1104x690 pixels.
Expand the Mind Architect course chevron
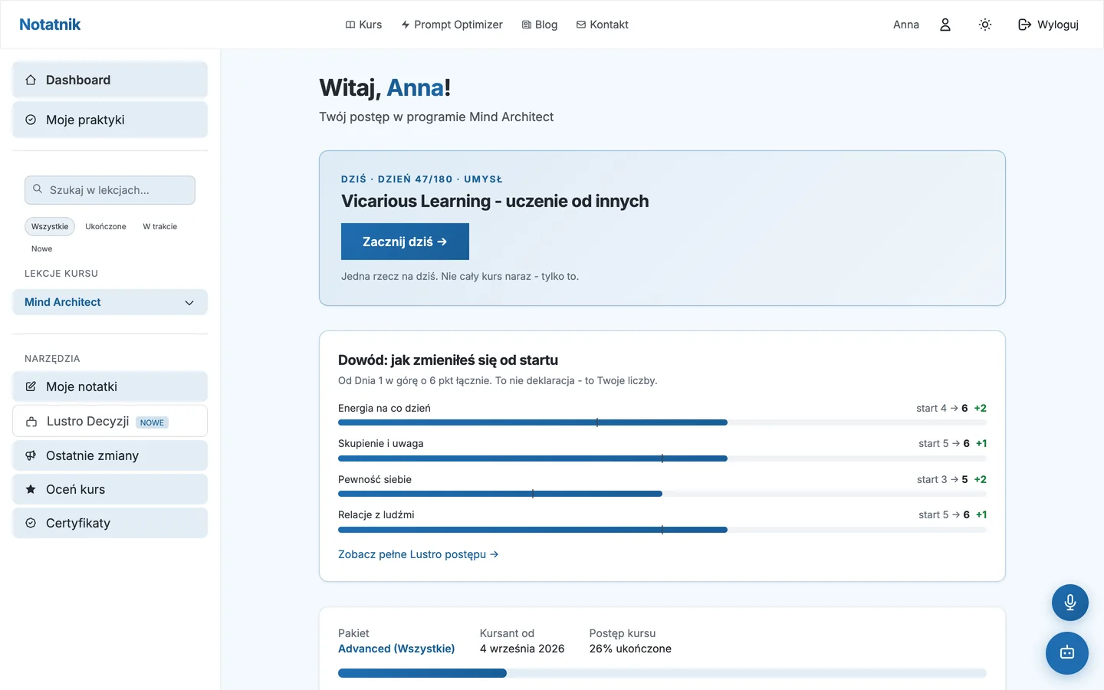(x=189, y=303)
